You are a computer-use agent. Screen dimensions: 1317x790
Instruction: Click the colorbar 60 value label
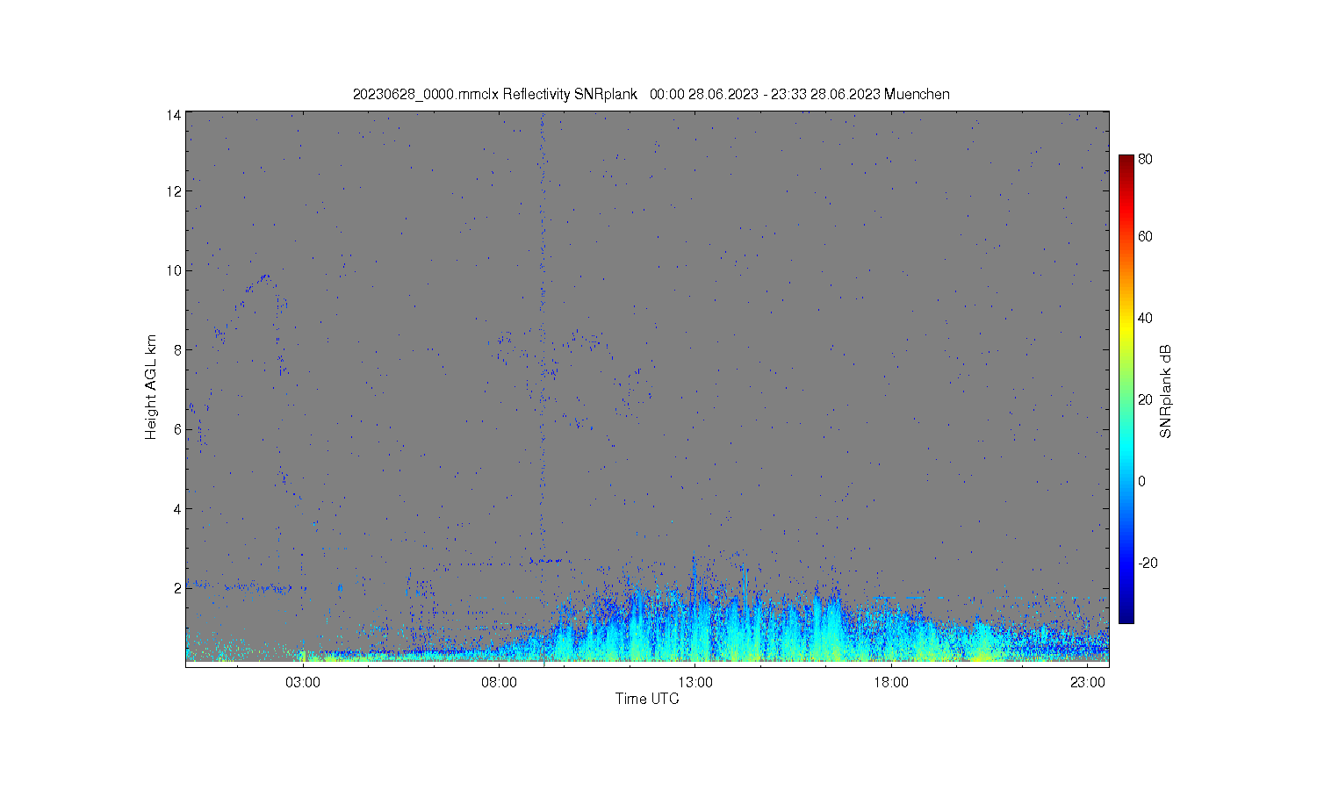coord(1145,236)
